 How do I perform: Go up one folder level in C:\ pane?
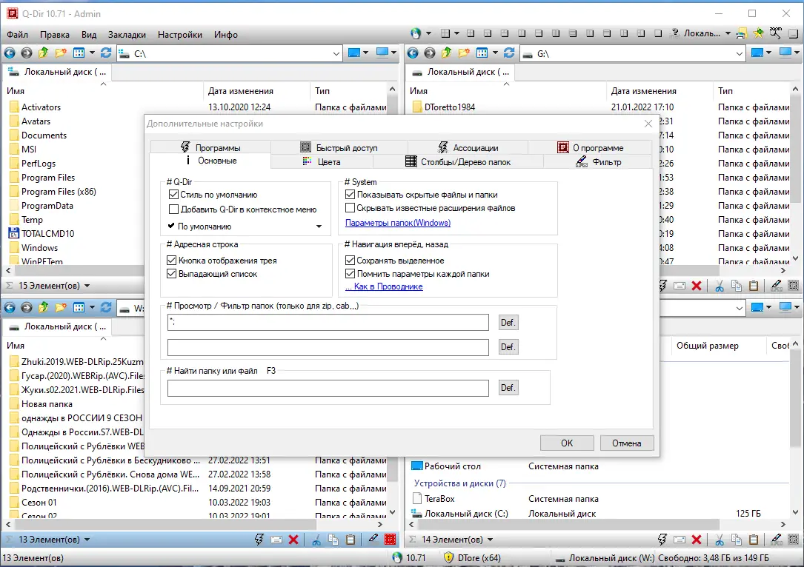[44, 53]
